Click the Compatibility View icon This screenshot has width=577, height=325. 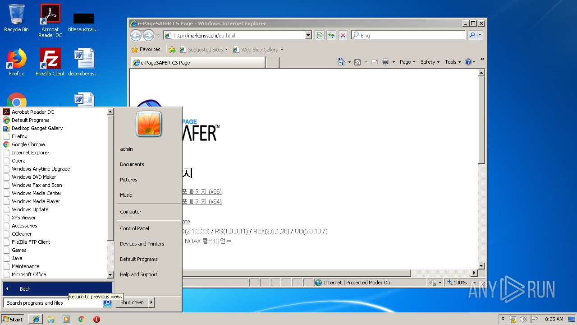(320, 35)
